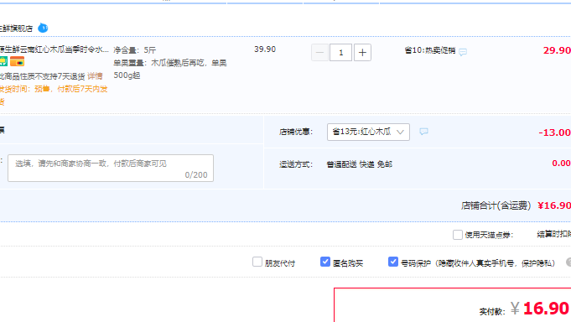Click the quantity field showing 1
Screen dimensions: 571x322
coord(341,53)
